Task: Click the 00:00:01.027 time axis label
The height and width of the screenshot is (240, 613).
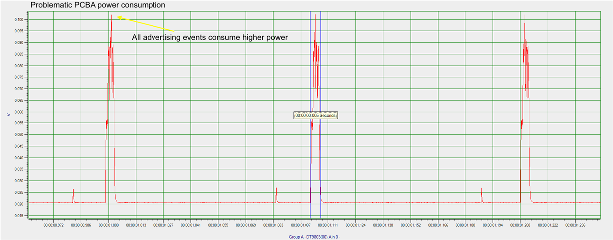Action: pos(163,225)
